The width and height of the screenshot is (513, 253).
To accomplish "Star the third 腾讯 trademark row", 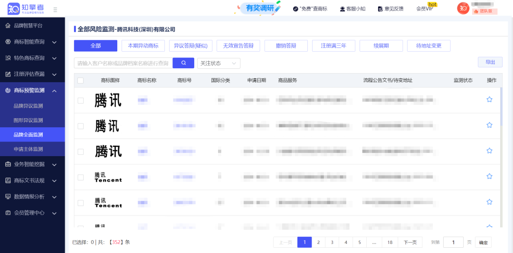I will [x=489, y=150].
